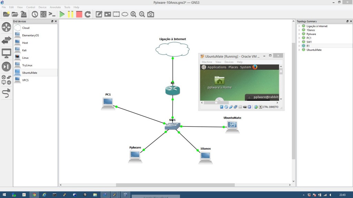Float the End devices panel
The height and width of the screenshot is (198, 353).
click(x=52, y=21)
